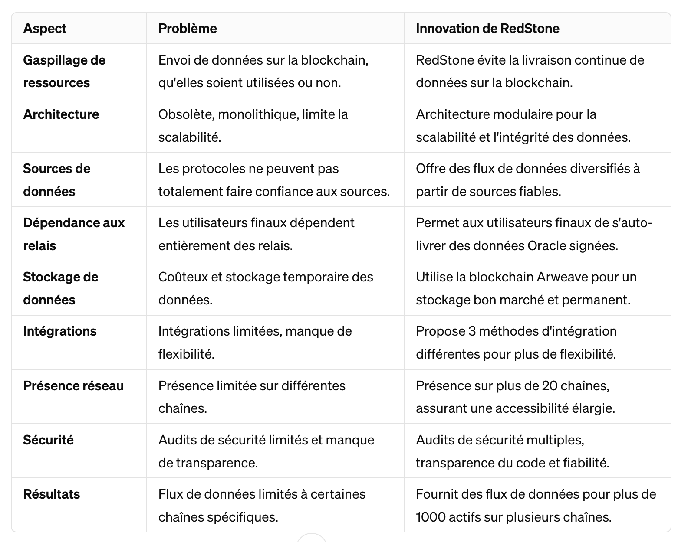
Task: Select the "Problème" column header
Action: pyautogui.click(x=188, y=28)
